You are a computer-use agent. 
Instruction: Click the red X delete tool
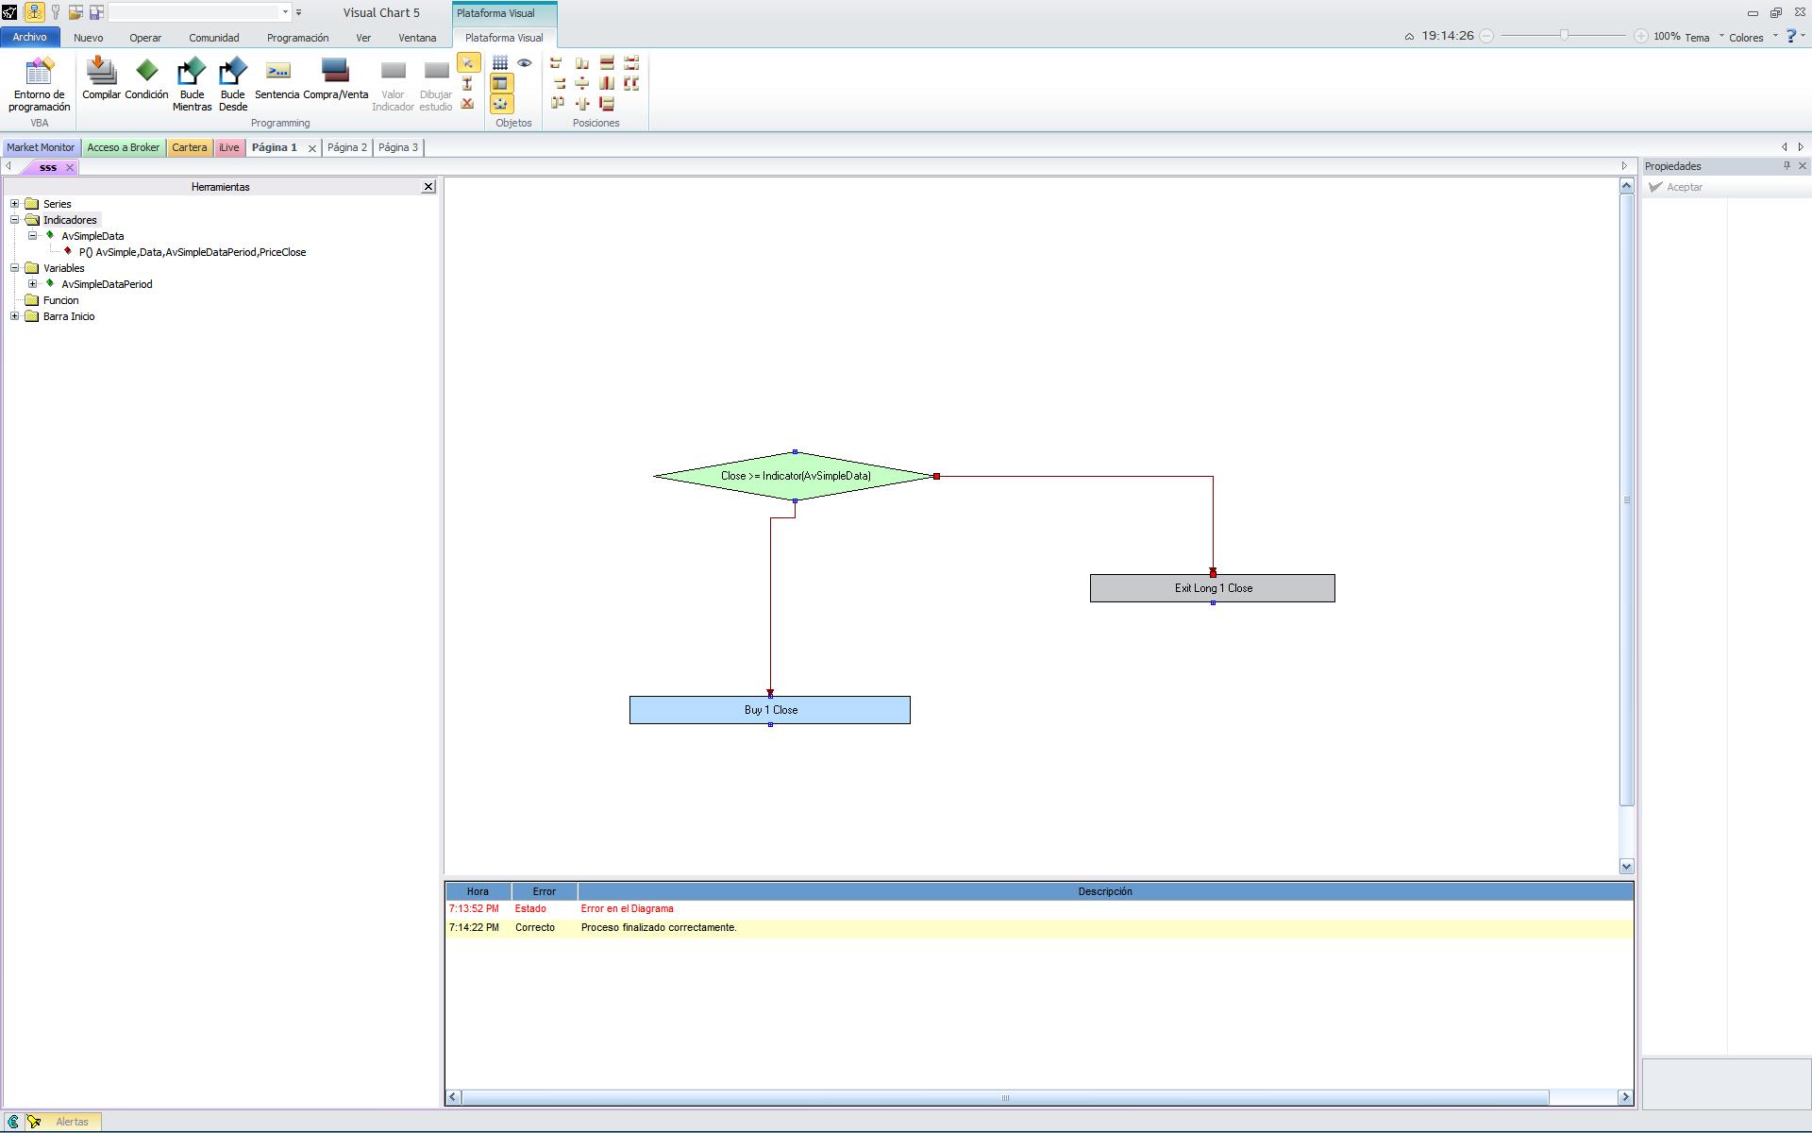click(x=467, y=104)
